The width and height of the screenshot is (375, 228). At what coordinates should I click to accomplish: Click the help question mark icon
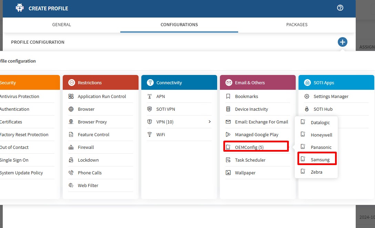(340, 8)
